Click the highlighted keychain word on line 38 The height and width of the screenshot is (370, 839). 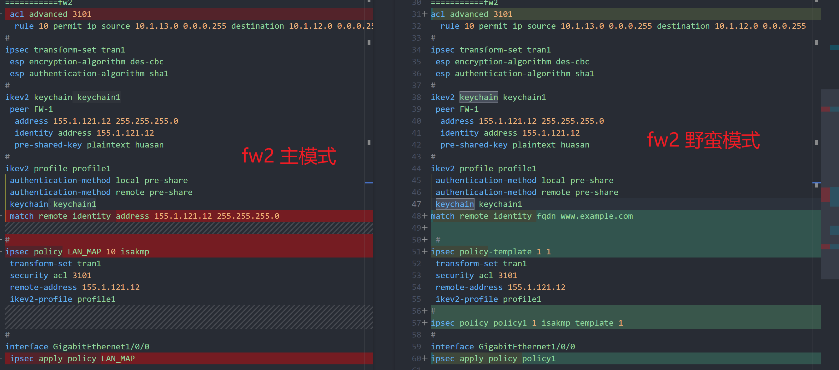[479, 97]
